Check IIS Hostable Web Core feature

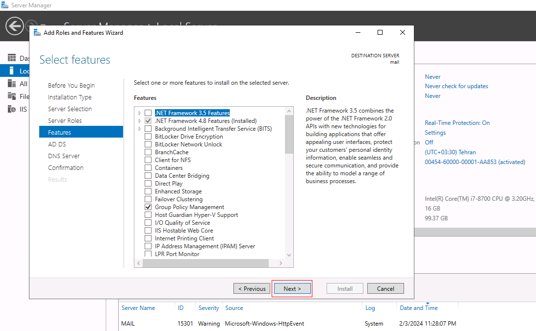148,231
